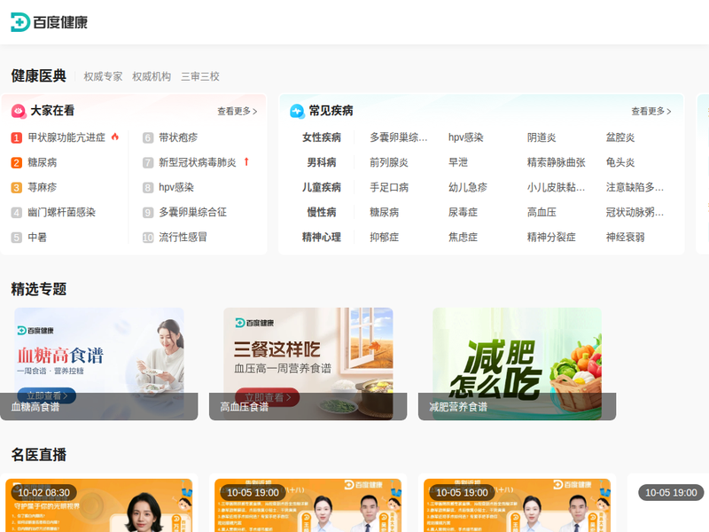
Task: Open the 早泄 link
Action: coord(458,162)
